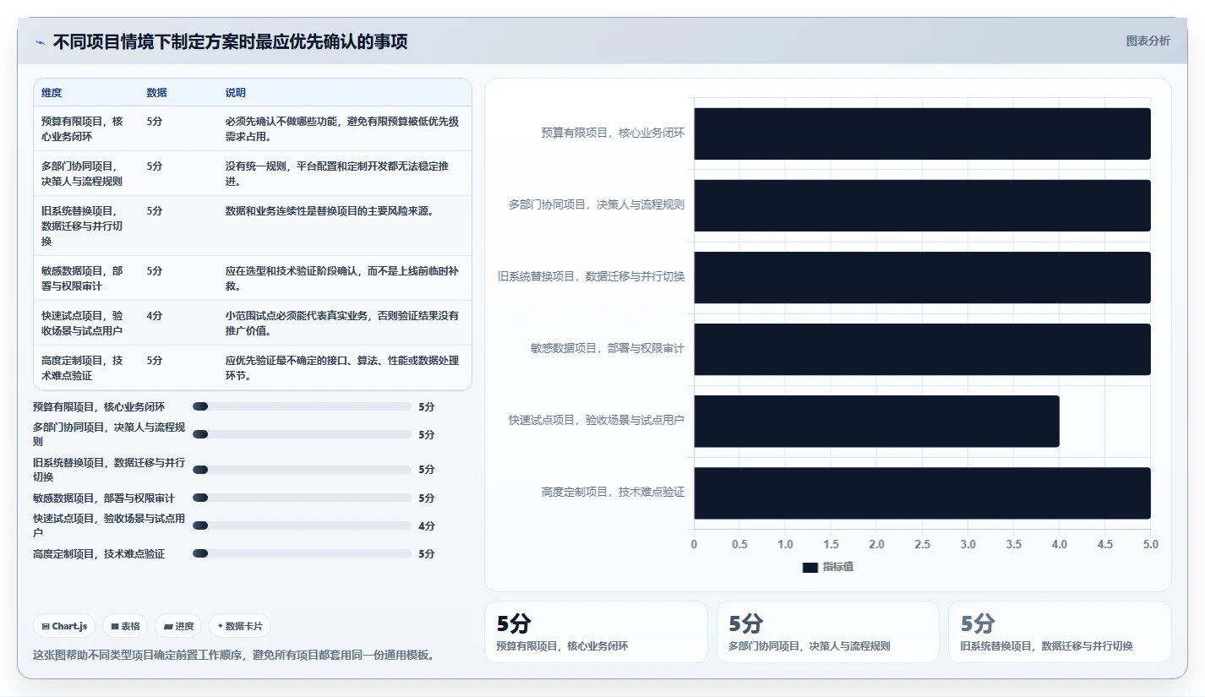Click the 数据 column header in the table
The image size is (1205, 697).
[x=156, y=93]
